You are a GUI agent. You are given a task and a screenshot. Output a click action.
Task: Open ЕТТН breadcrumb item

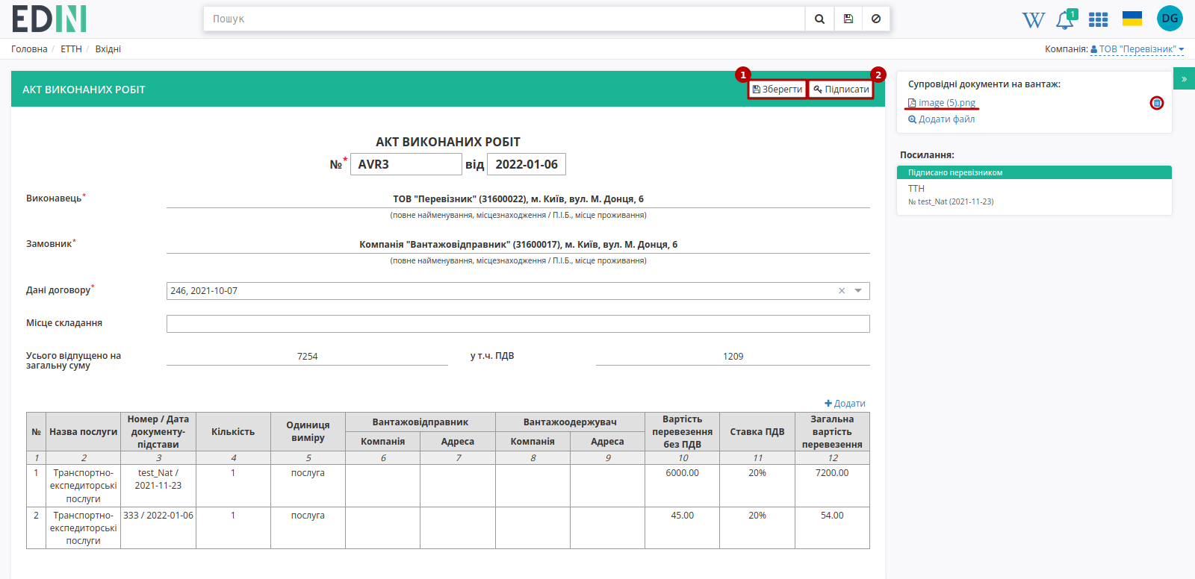point(71,49)
